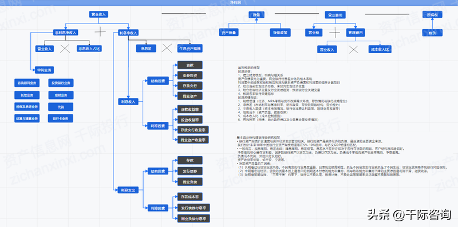The width and height of the screenshot is (458, 227).
Task: Click the 非利息净收入 node
Action: (x=65, y=33)
